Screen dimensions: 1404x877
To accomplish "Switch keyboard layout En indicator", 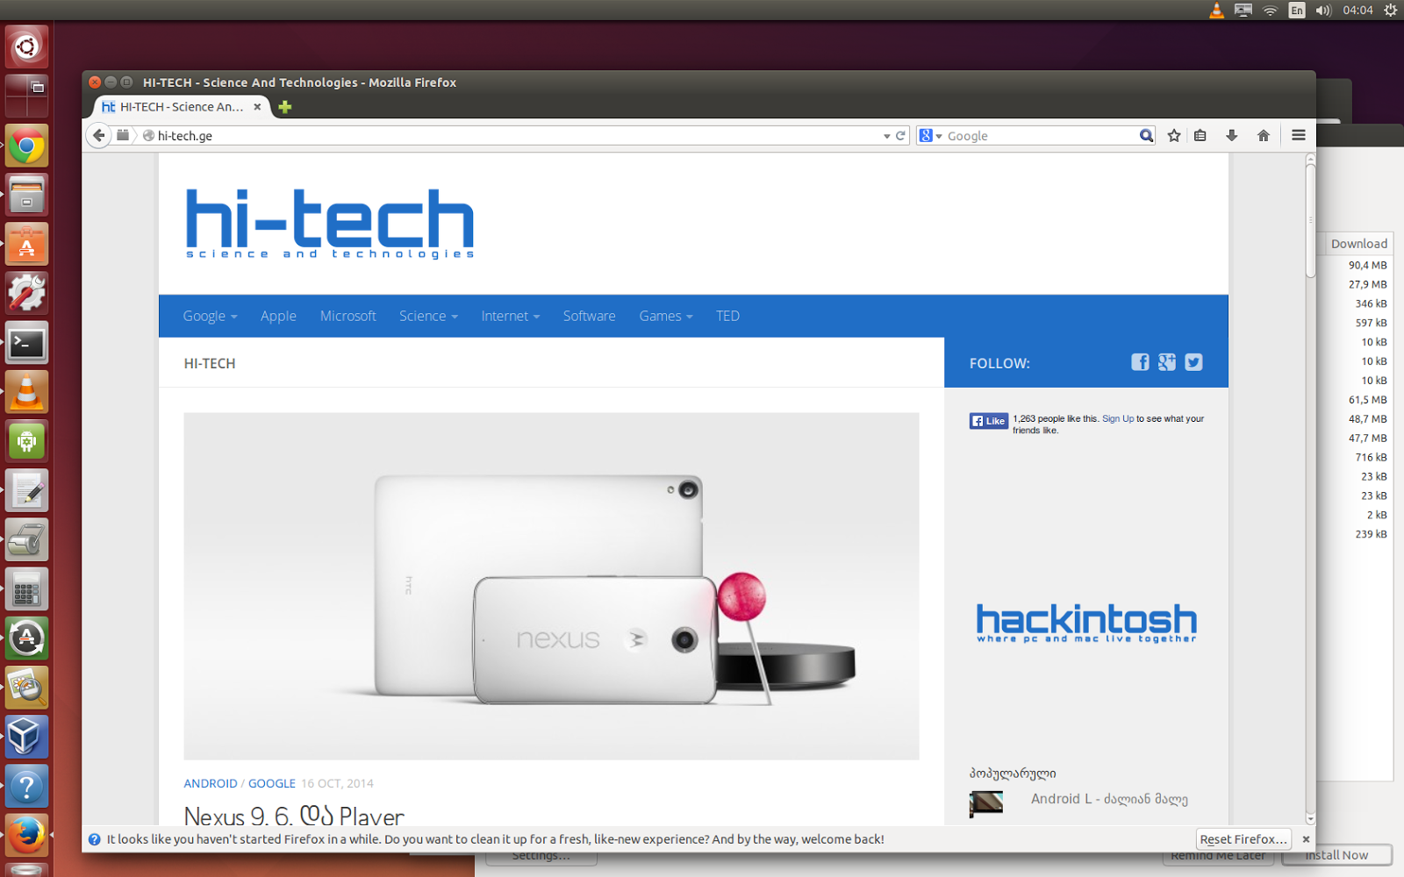I will pos(1297,11).
